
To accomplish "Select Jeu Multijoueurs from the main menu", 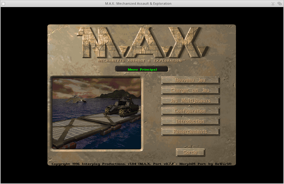I will point(190,101).
